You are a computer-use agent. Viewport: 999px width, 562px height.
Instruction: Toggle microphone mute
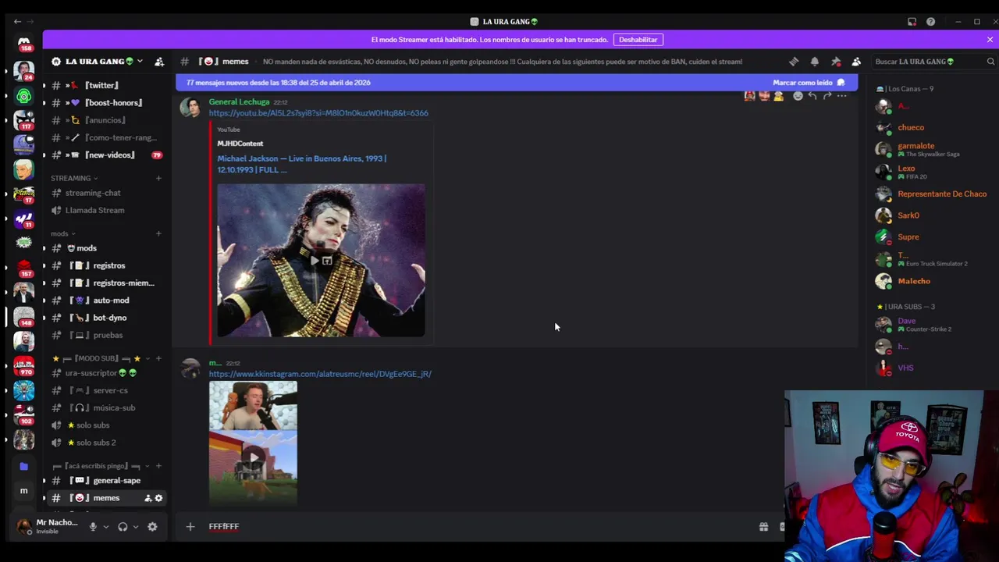tap(93, 527)
